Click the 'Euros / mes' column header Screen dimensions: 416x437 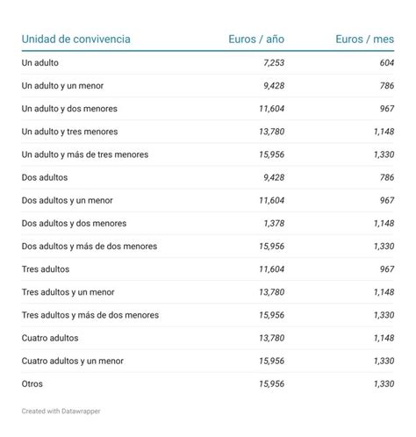click(x=365, y=39)
